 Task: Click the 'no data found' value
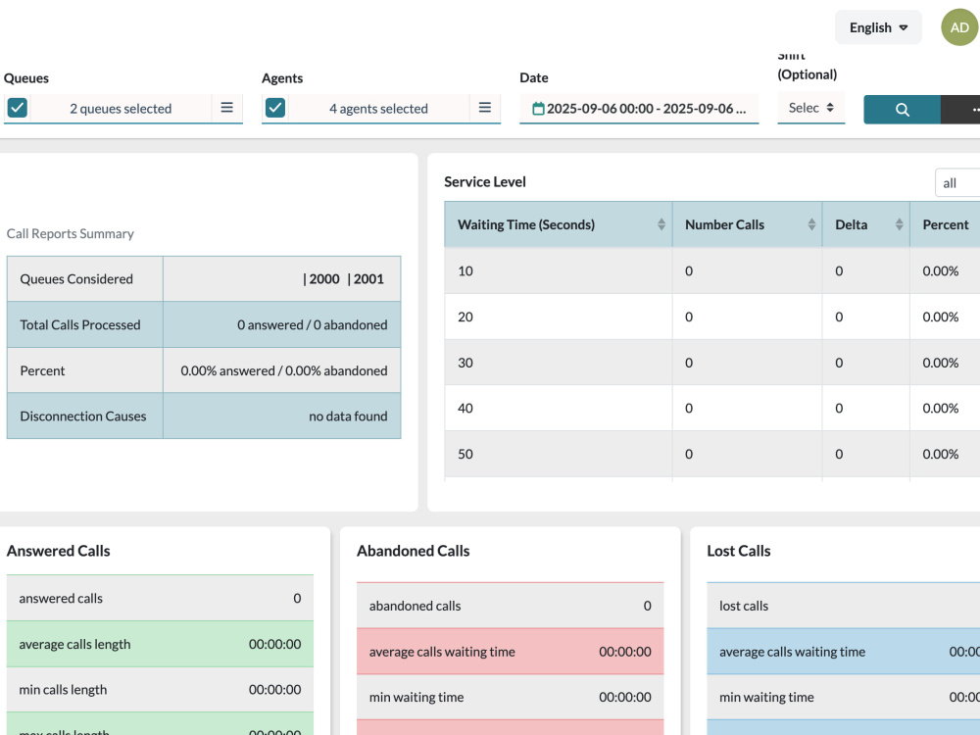tap(348, 416)
